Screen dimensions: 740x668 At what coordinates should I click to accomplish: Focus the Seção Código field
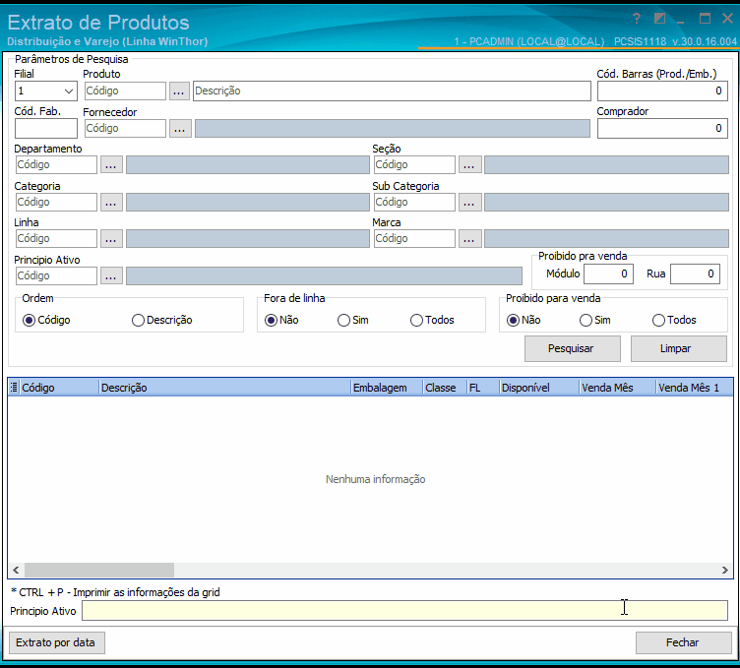(x=414, y=165)
